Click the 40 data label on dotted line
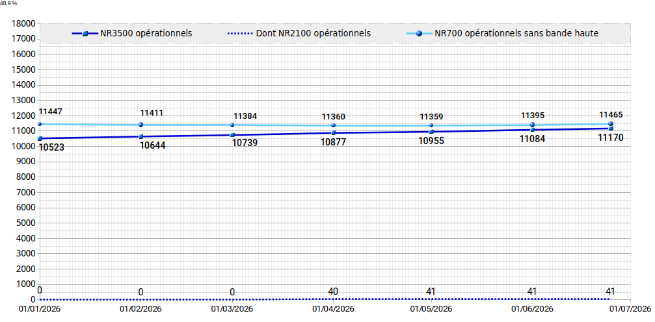The width and height of the screenshot is (655, 322). 333,291
